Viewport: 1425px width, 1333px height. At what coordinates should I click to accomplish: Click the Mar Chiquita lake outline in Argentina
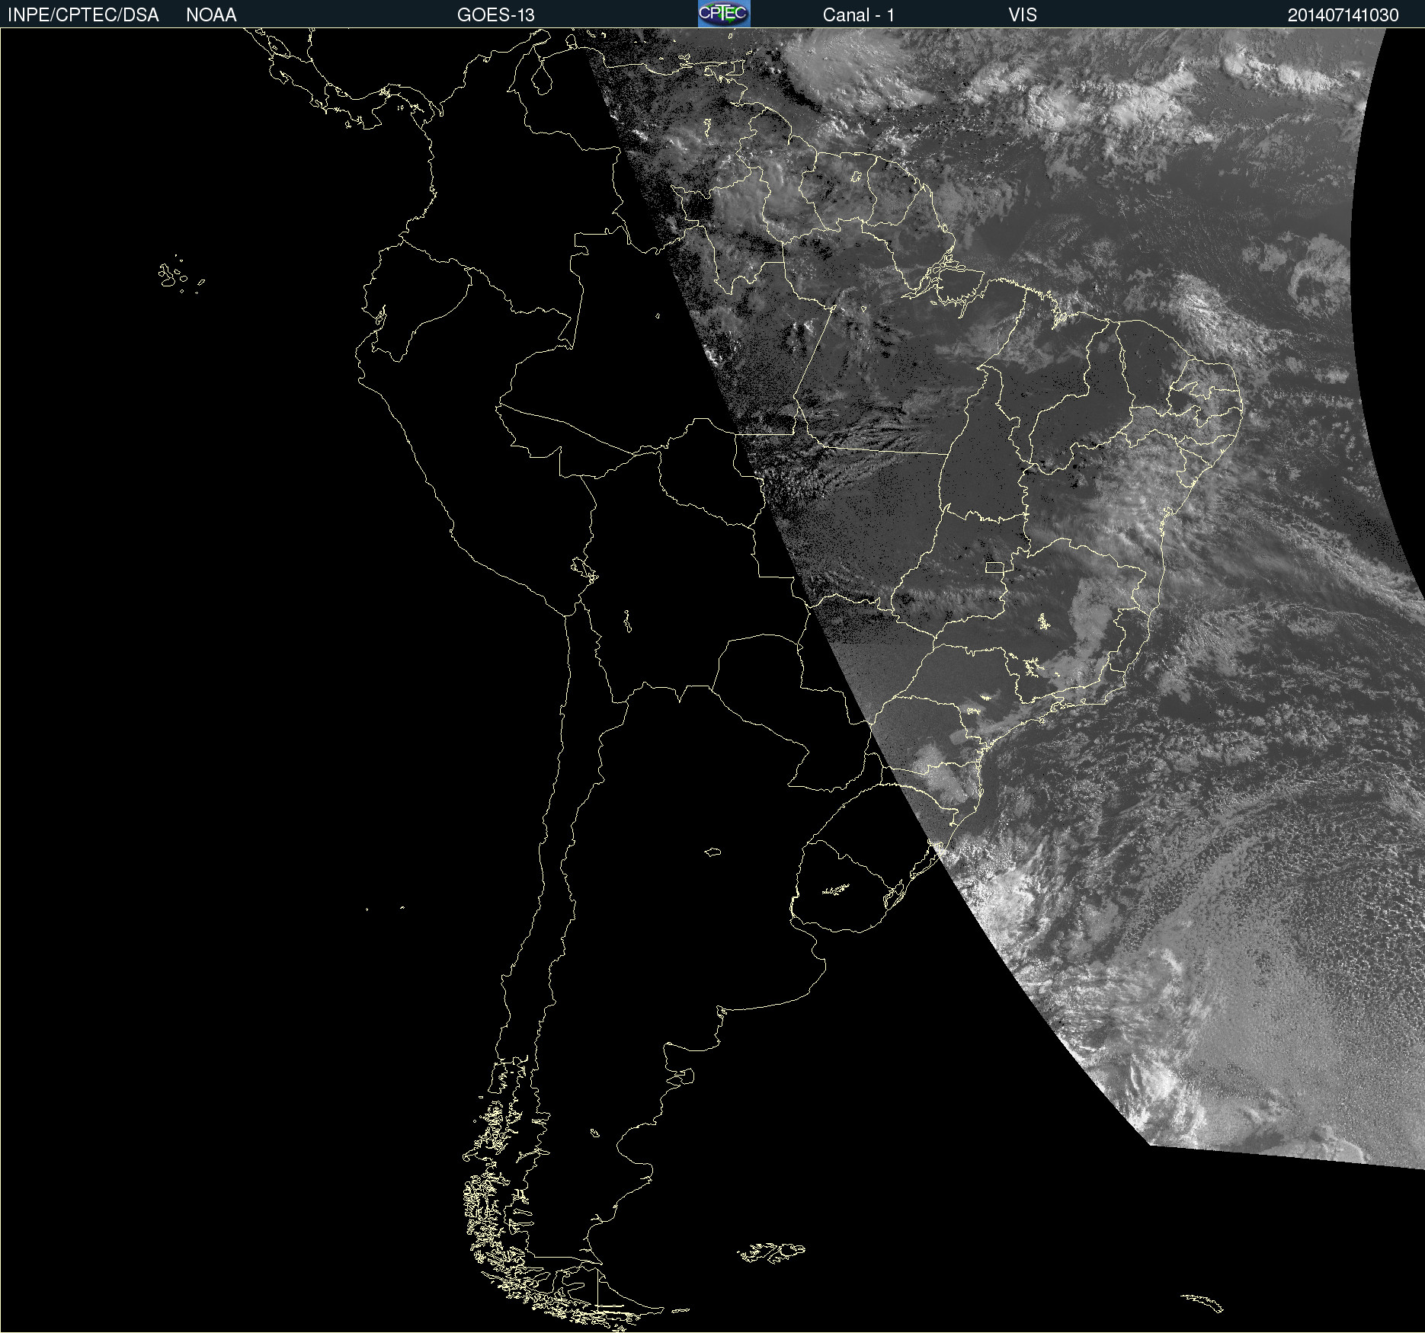(712, 852)
